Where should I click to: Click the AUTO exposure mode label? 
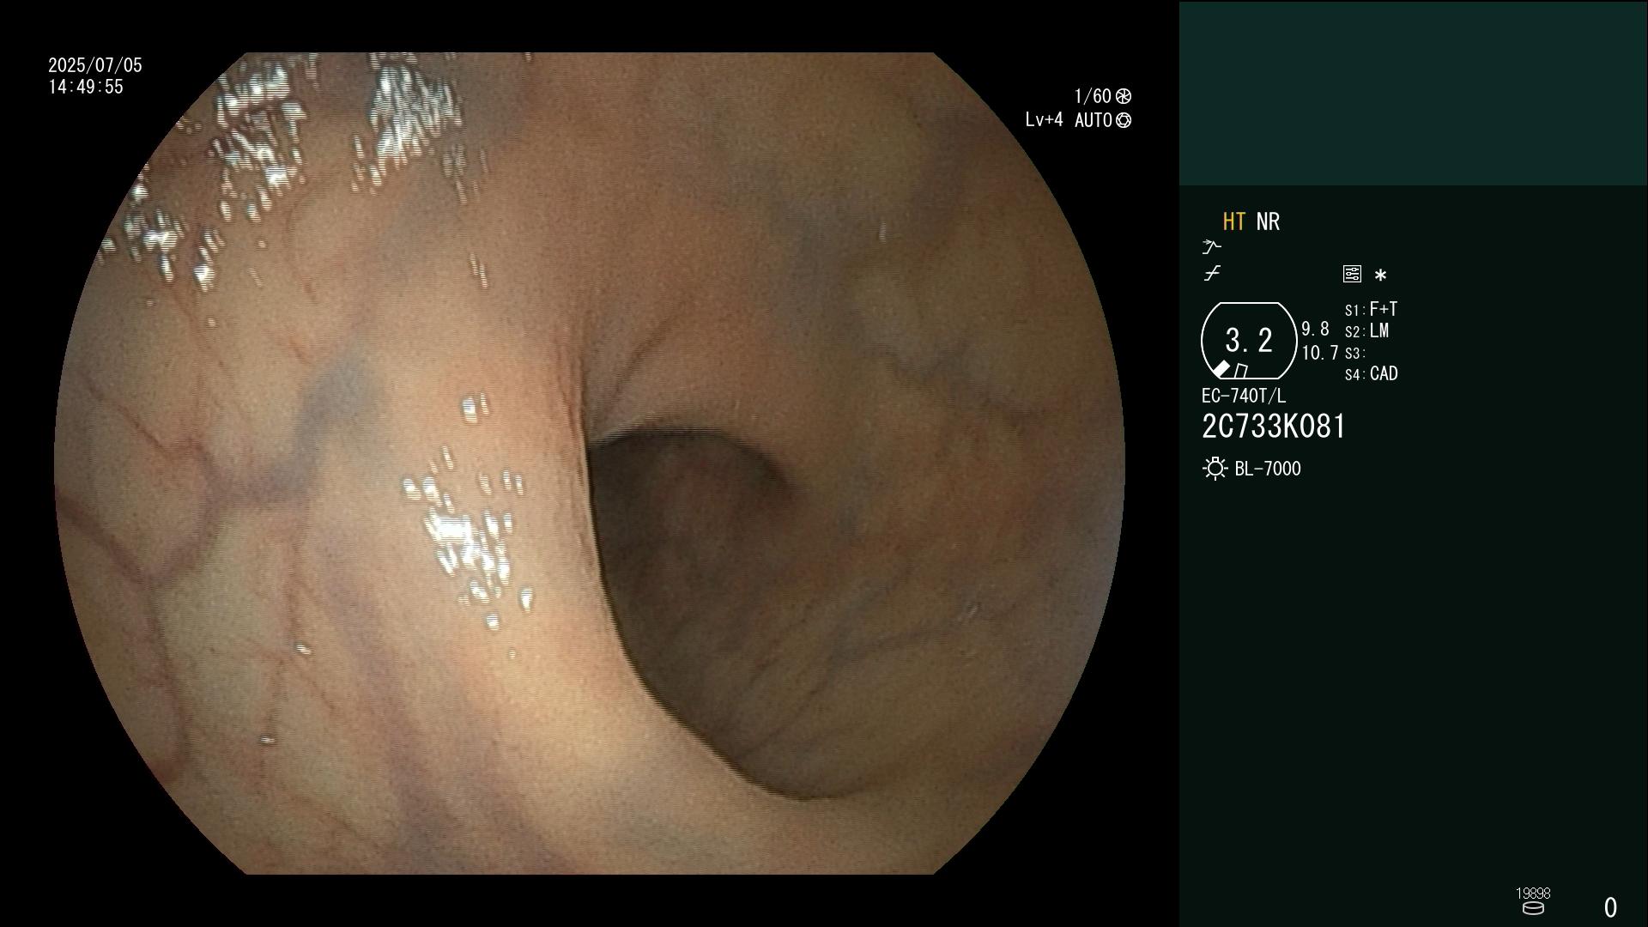pyautogui.click(x=1093, y=120)
